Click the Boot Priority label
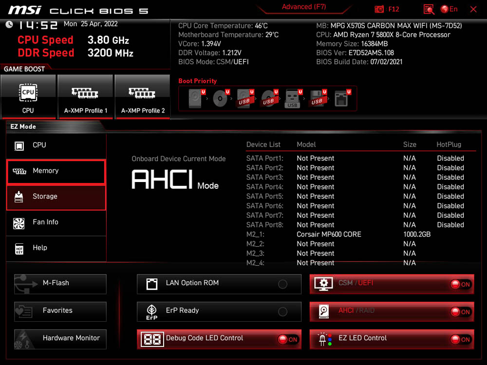Image resolution: width=487 pixels, height=365 pixels. coord(198,81)
